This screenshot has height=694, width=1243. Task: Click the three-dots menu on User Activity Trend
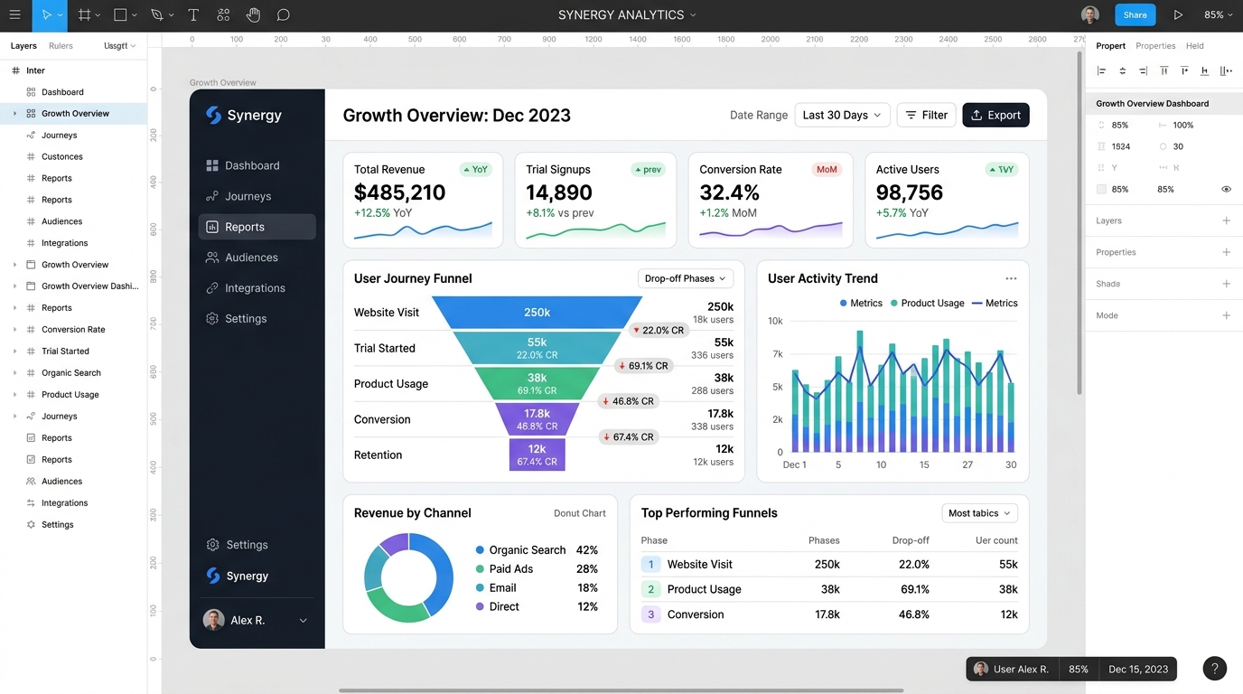1011,278
